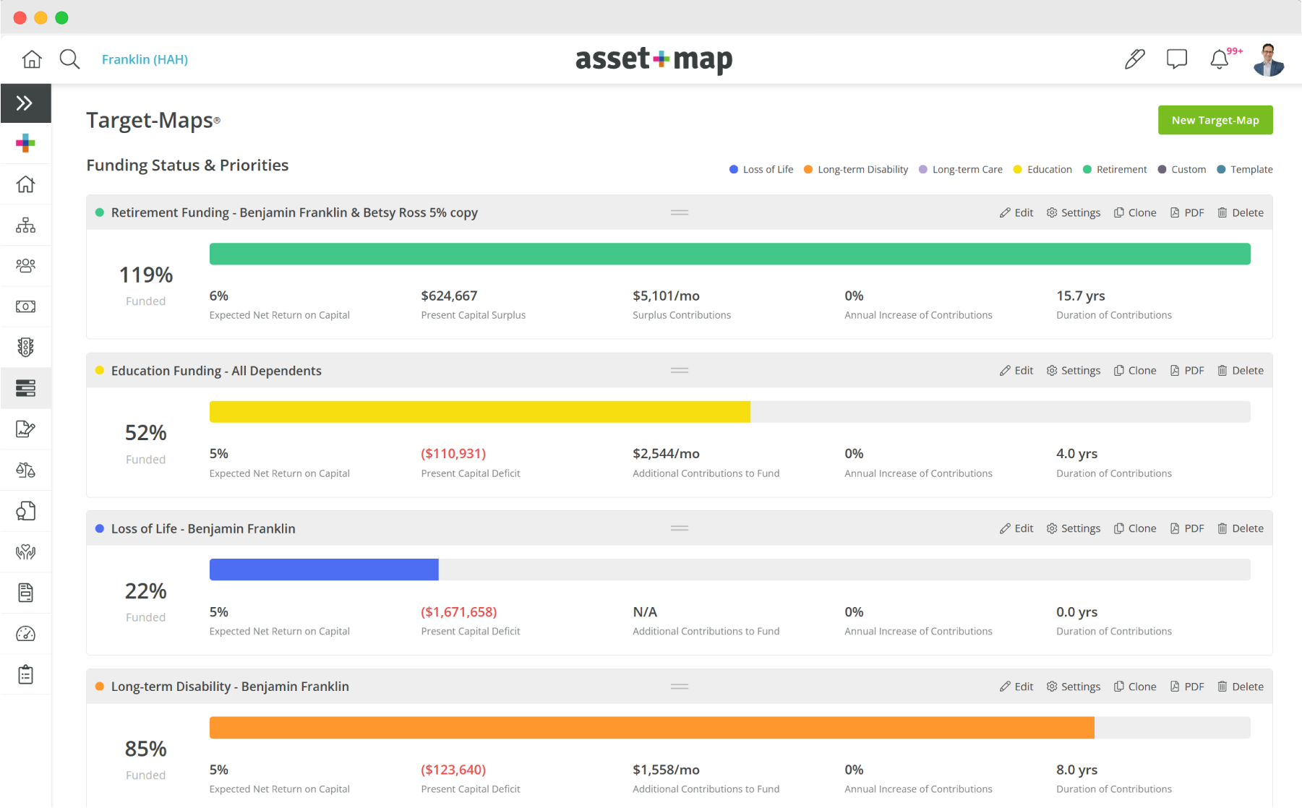Select the Asset-Map plus logo in sidebar
The width and height of the screenshot is (1302, 808).
point(25,143)
